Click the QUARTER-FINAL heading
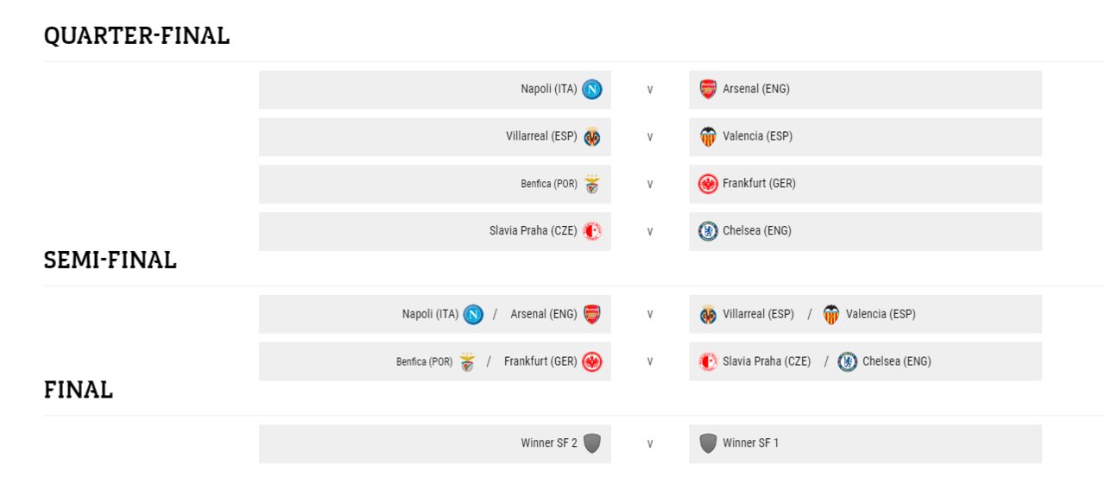Image resolution: width=1105 pixels, height=502 pixels. (136, 36)
